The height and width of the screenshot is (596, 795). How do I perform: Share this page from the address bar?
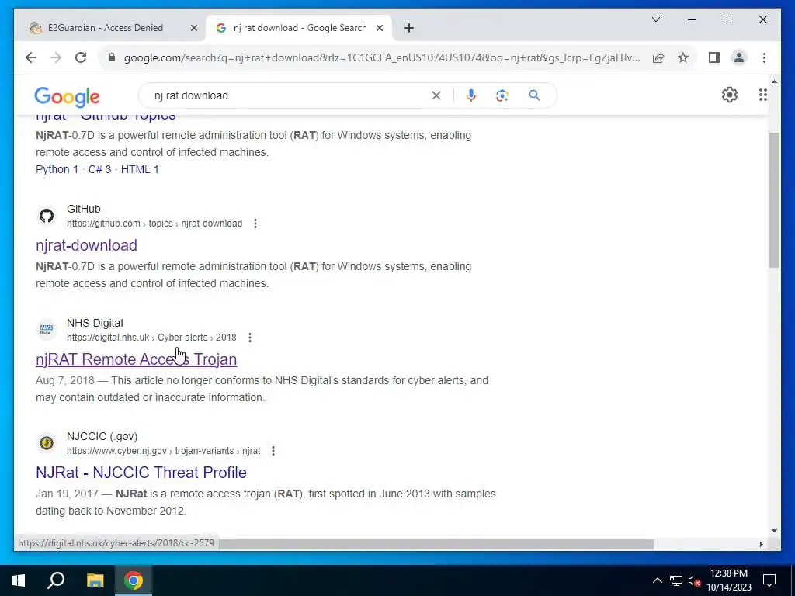click(x=658, y=57)
